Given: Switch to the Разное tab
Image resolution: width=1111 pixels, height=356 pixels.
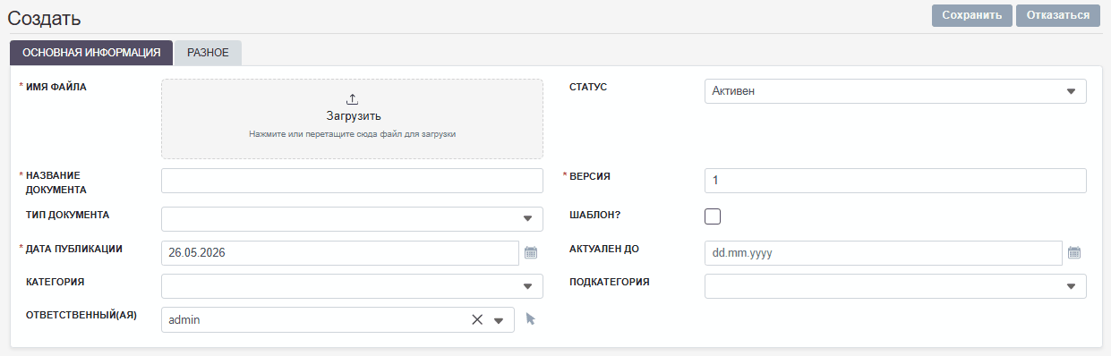Looking at the screenshot, I should tap(208, 53).
